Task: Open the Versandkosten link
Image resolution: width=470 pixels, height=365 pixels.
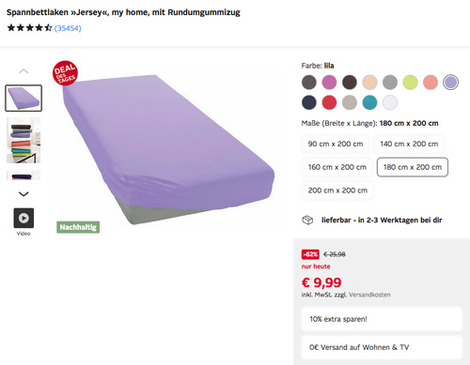Action: 369,295
